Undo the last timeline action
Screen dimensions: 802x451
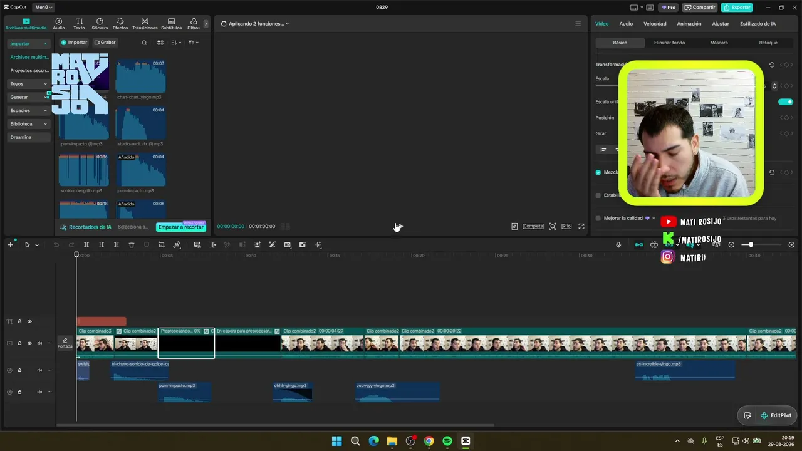click(x=56, y=245)
